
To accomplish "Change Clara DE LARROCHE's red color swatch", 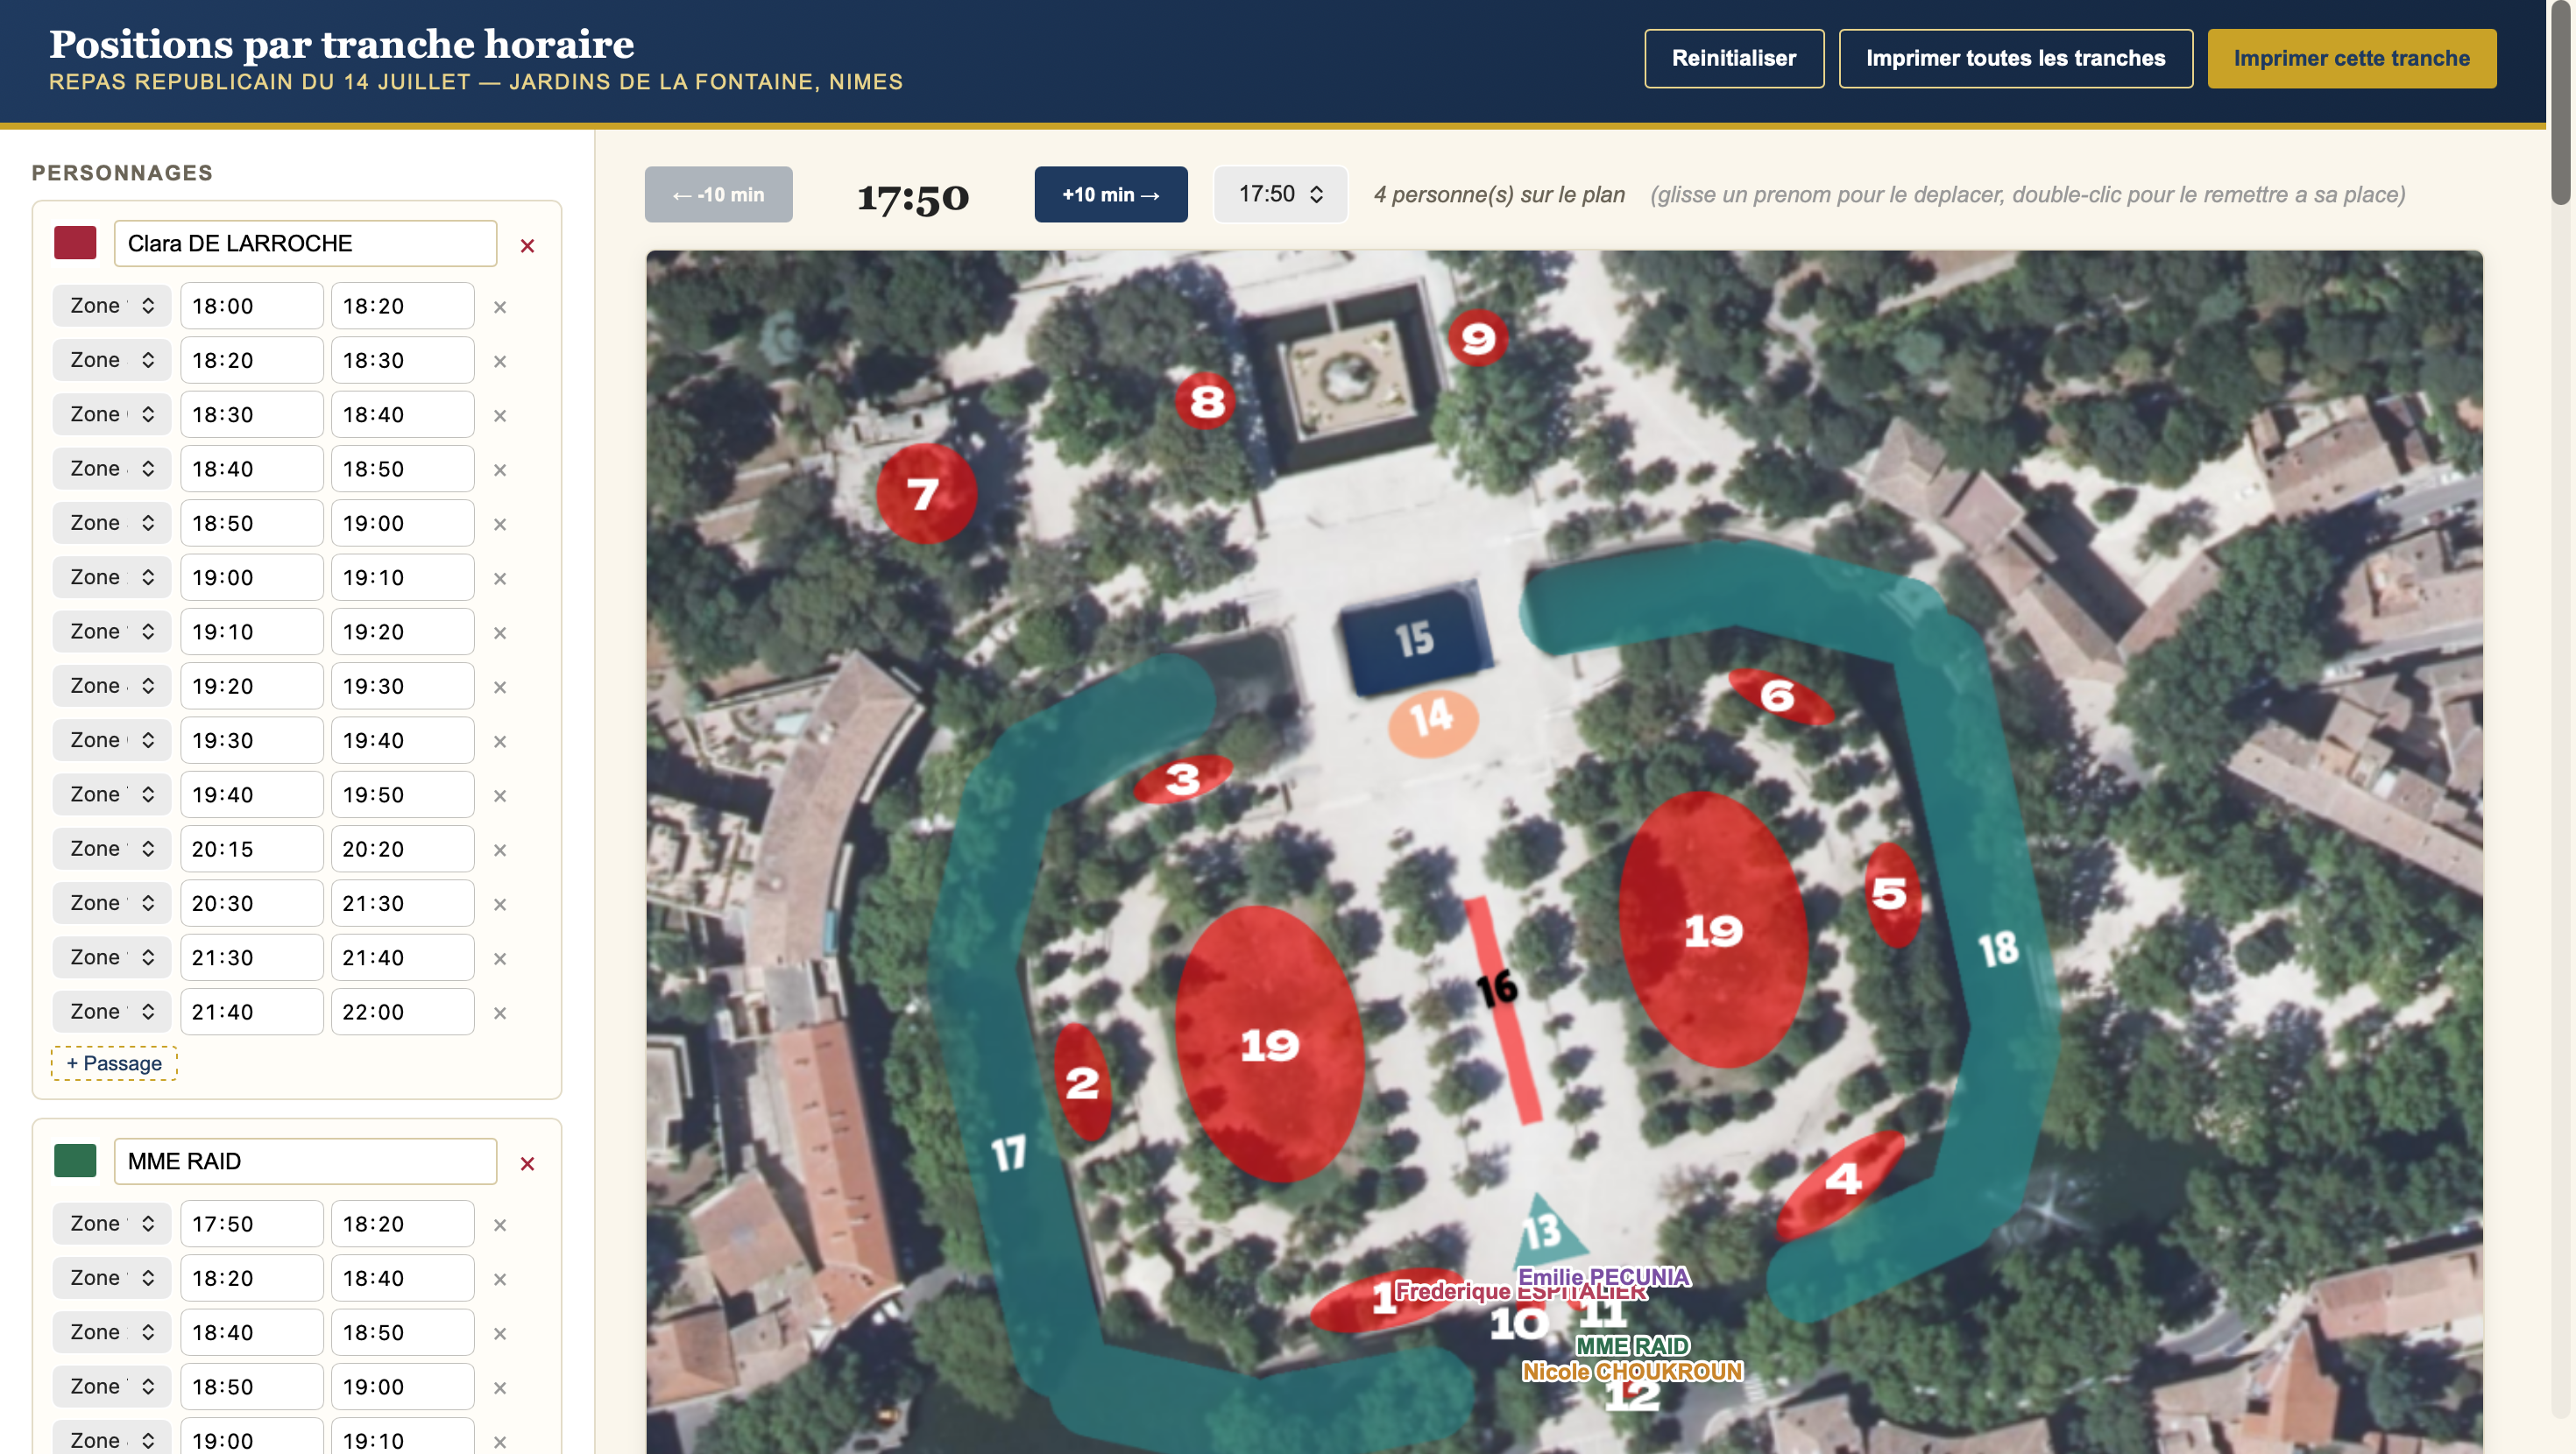I will coord(75,243).
